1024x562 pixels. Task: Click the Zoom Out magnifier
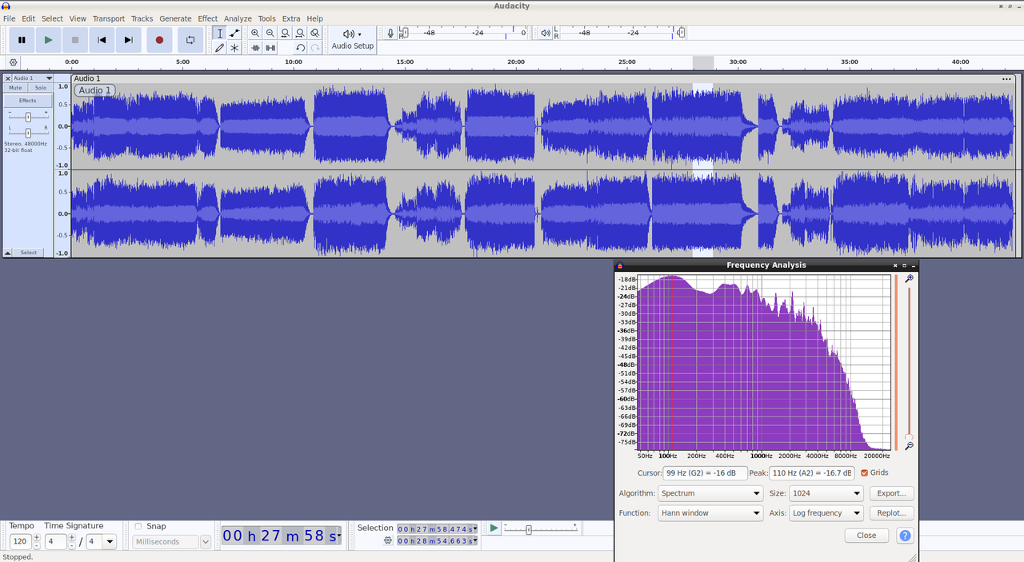coord(270,33)
